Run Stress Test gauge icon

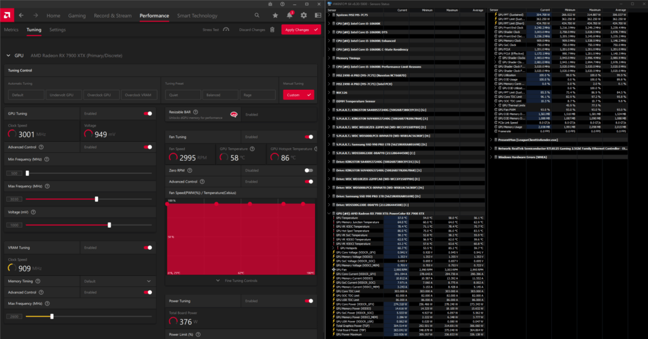point(226,30)
